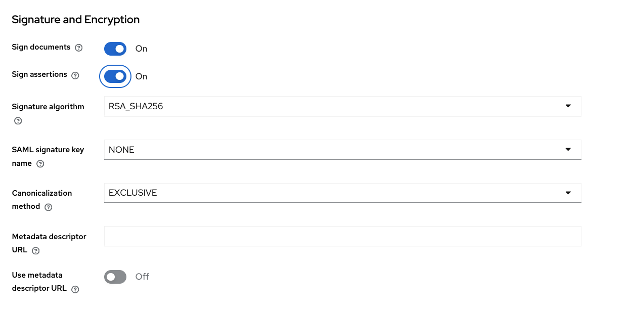Click the Signature and Encryption heading
The image size is (629, 309).
point(76,20)
